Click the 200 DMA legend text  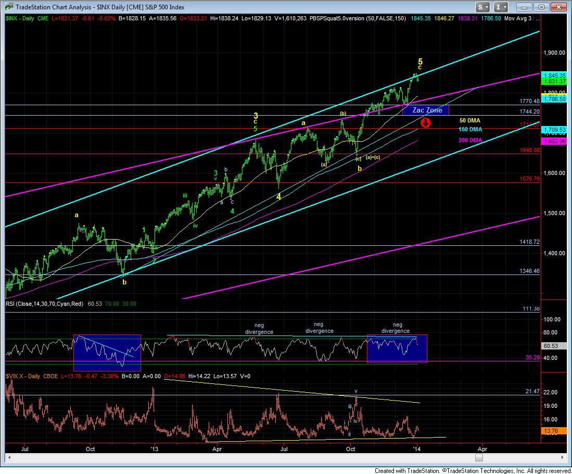(470, 140)
